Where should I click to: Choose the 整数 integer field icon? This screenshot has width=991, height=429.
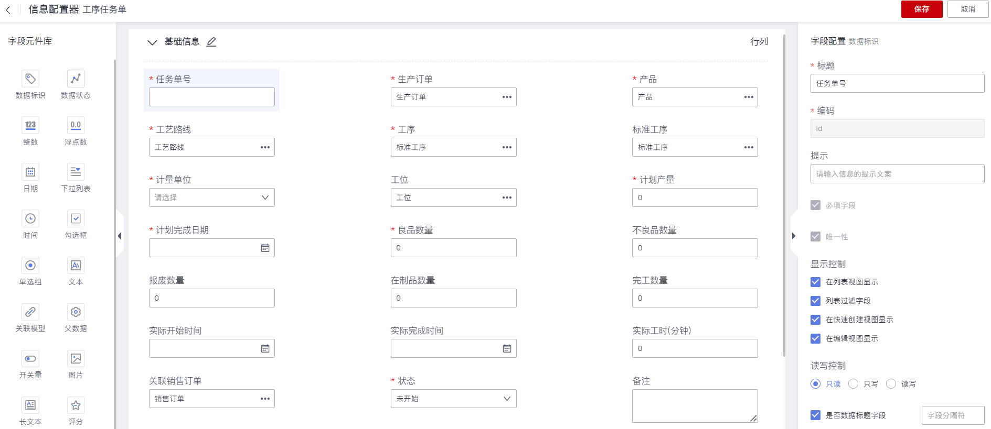pyautogui.click(x=30, y=125)
